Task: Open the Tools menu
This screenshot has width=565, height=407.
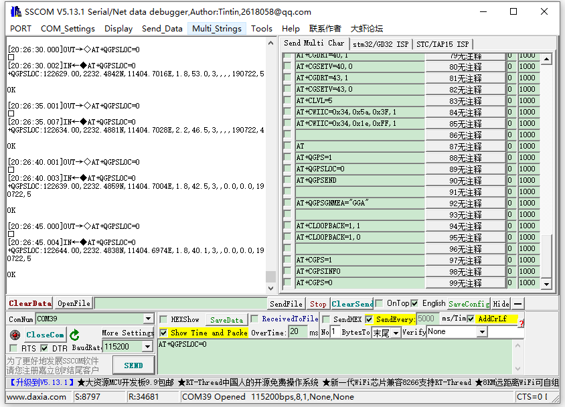Action: pyautogui.click(x=262, y=29)
